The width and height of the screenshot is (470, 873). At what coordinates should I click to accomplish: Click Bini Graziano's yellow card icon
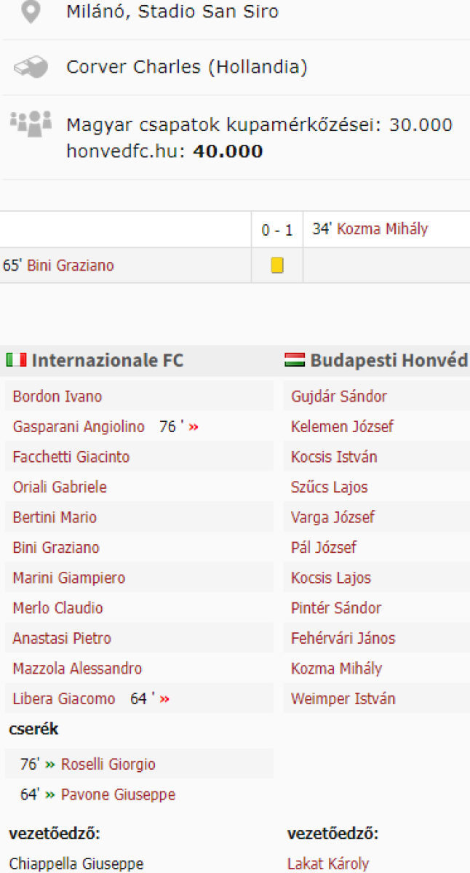(277, 266)
